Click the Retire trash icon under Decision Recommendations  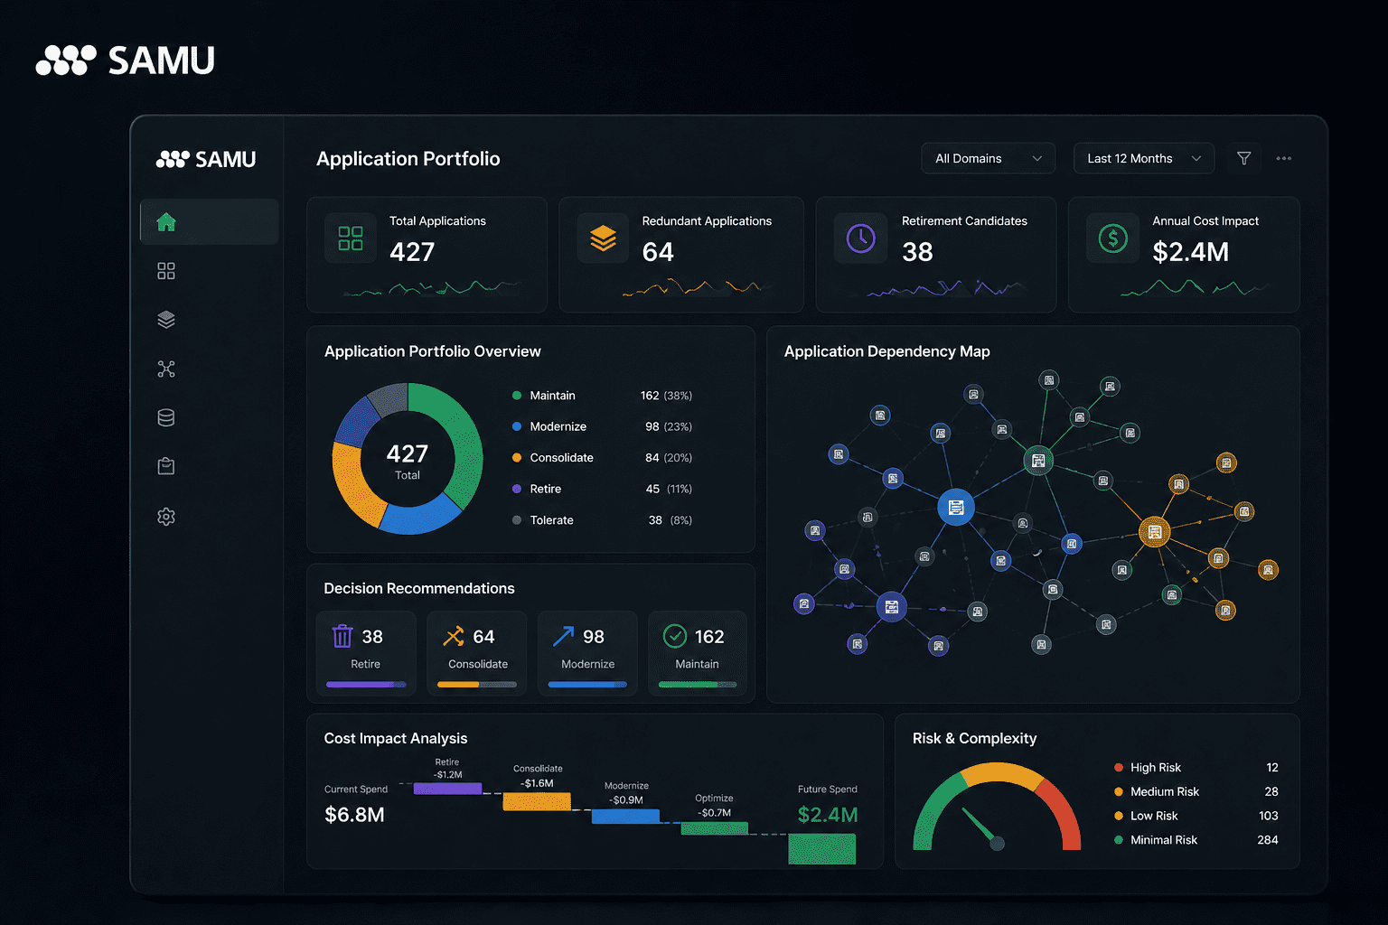pyautogui.click(x=342, y=636)
